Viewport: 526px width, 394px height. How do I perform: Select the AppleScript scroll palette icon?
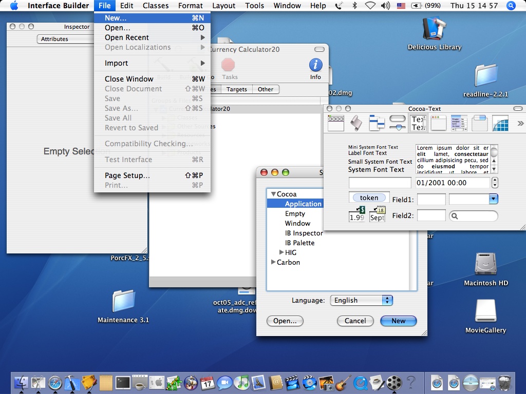point(356,123)
